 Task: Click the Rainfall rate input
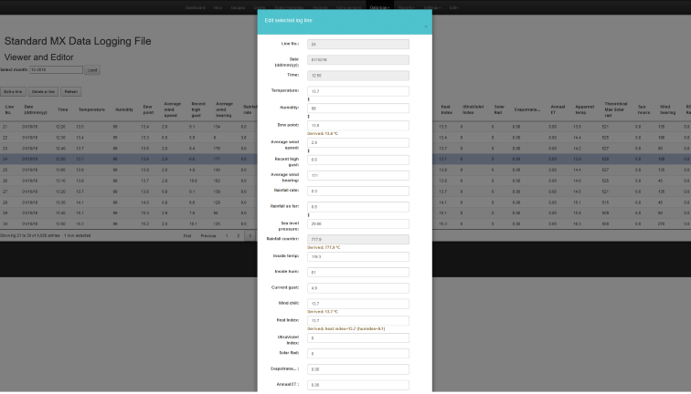click(358, 191)
